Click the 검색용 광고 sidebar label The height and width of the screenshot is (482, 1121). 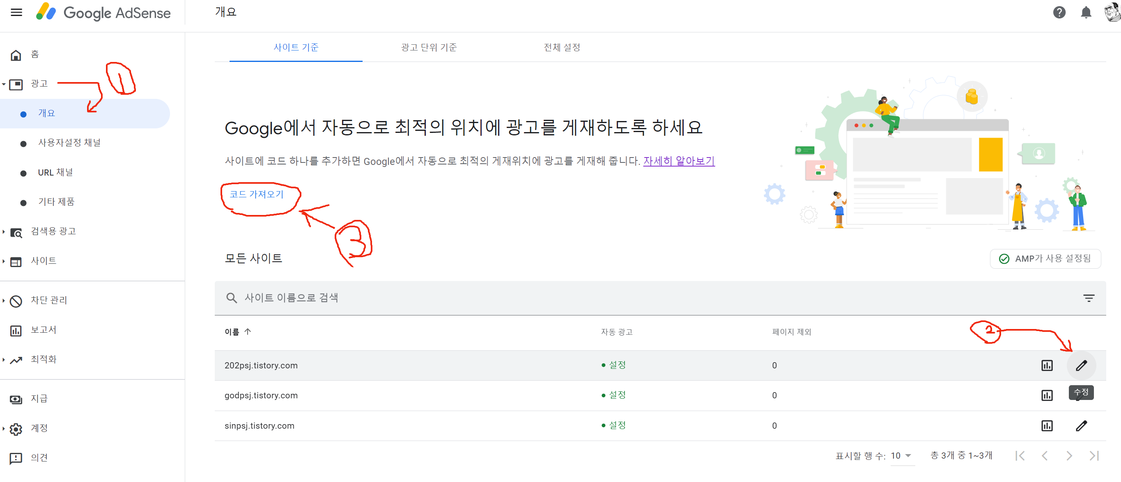53,232
